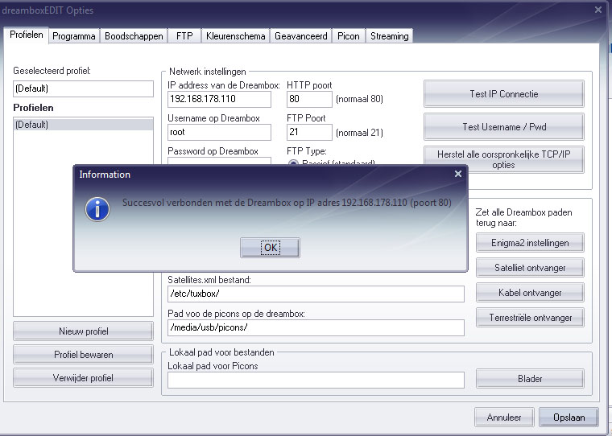Viewport: 612px width, 436px height.
Task: Click Opslaan to save options
Action: point(569,417)
